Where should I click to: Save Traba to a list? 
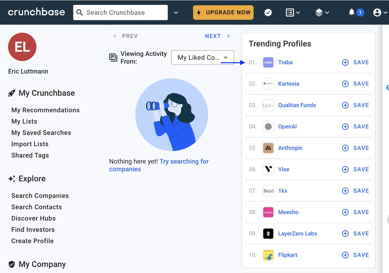[x=356, y=62]
